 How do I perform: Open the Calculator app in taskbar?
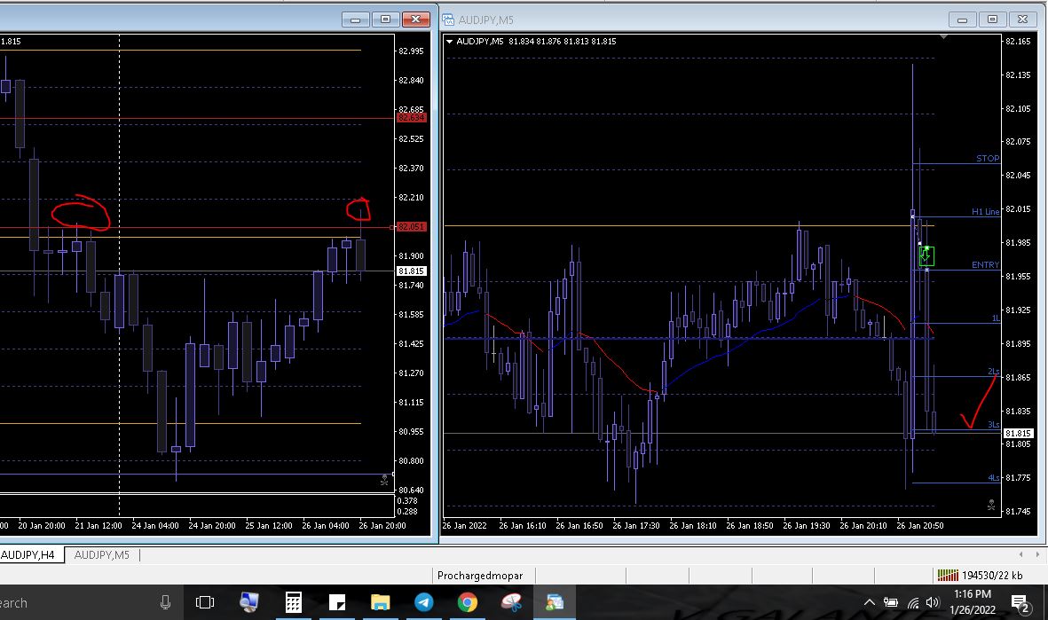(x=293, y=603)
